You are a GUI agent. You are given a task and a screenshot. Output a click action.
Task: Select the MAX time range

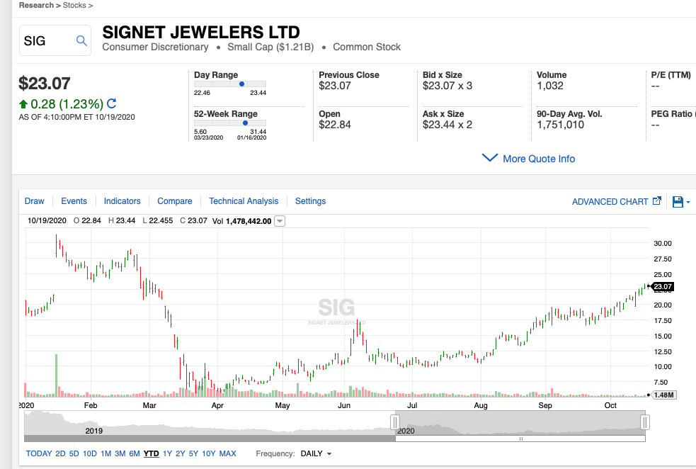tap(228, 453)
